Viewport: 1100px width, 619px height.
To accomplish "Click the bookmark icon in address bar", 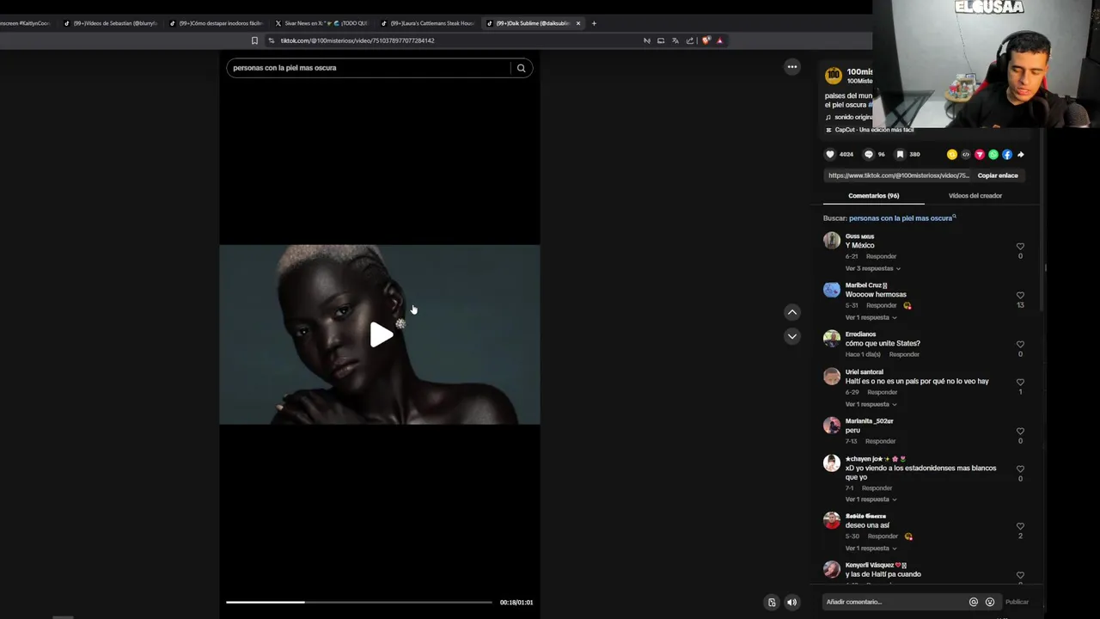I will [254, 40].
